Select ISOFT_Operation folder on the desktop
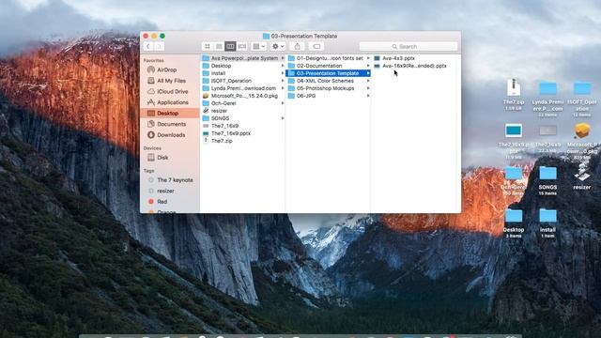Viewport: 601px width, 338px height. [582, 89]
